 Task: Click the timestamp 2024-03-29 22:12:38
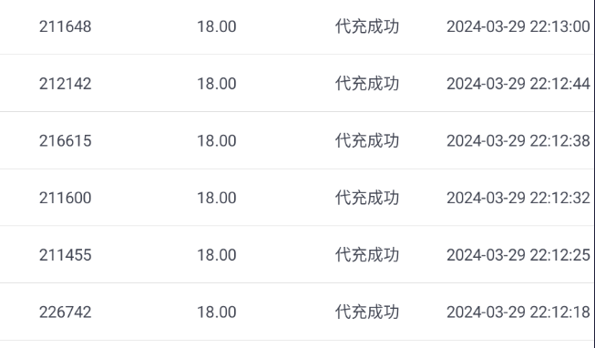(518, 141)
